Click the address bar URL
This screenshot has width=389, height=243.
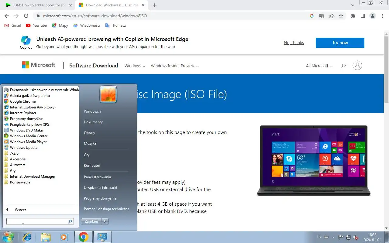point(95,16)
